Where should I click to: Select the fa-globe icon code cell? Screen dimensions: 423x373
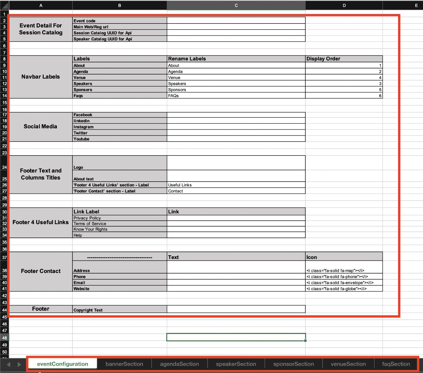(x=344, y=289)
